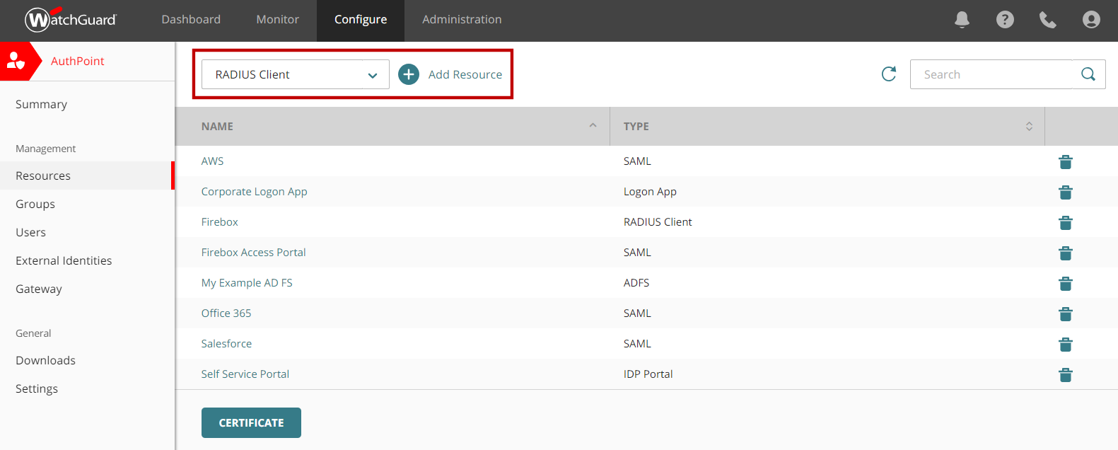
Task: Delete the AWS resource
Action: click(1065, 162)
